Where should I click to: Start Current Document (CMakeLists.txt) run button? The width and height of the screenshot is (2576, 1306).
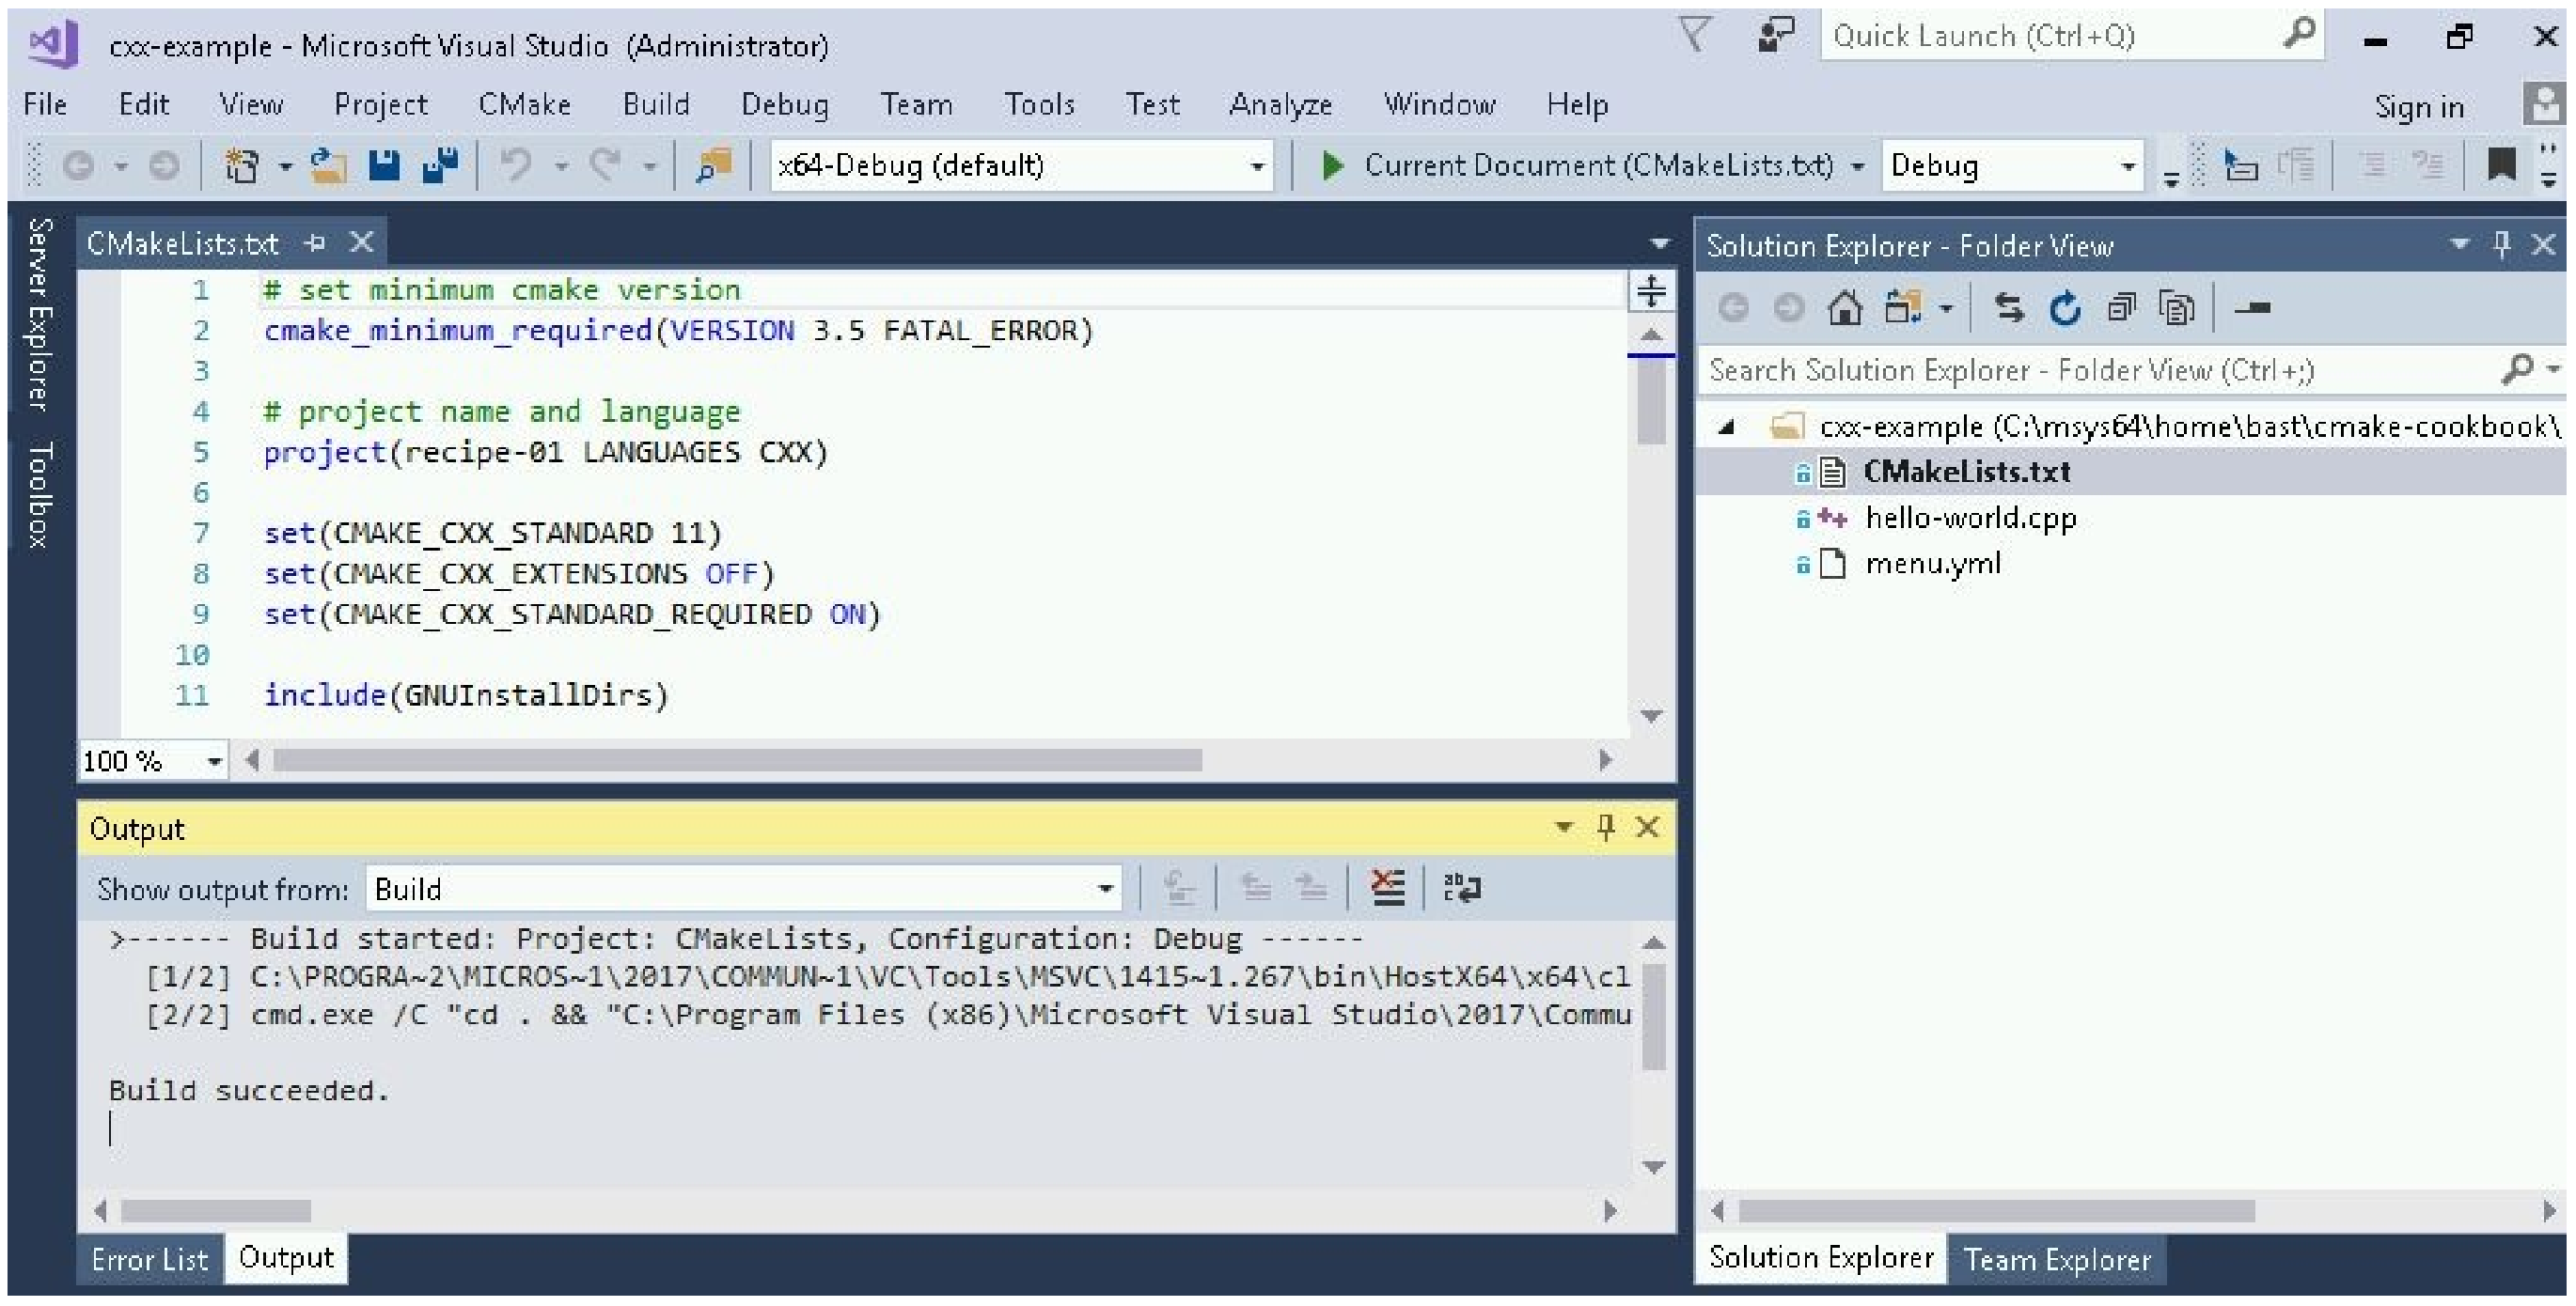[x=1332, y=166]
